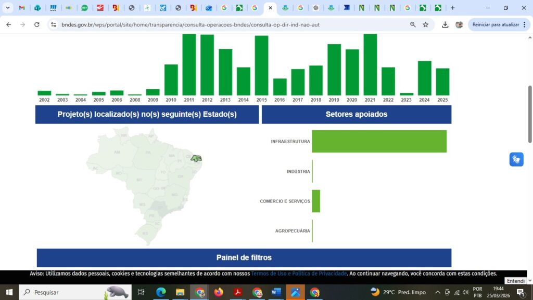Open the site security icon before the URL
The image size is (533, 300).
[55, 24]
